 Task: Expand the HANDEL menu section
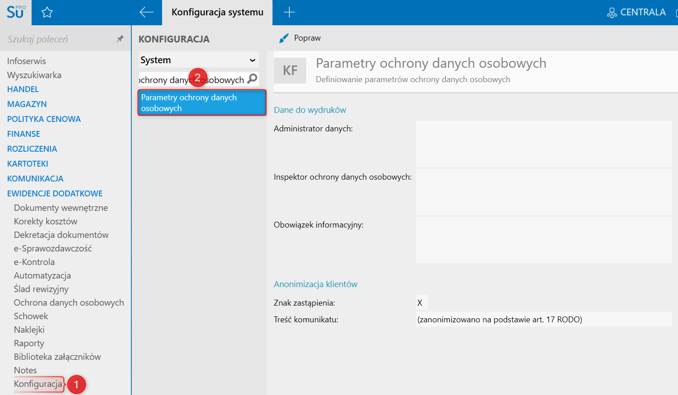coord(23,89)
